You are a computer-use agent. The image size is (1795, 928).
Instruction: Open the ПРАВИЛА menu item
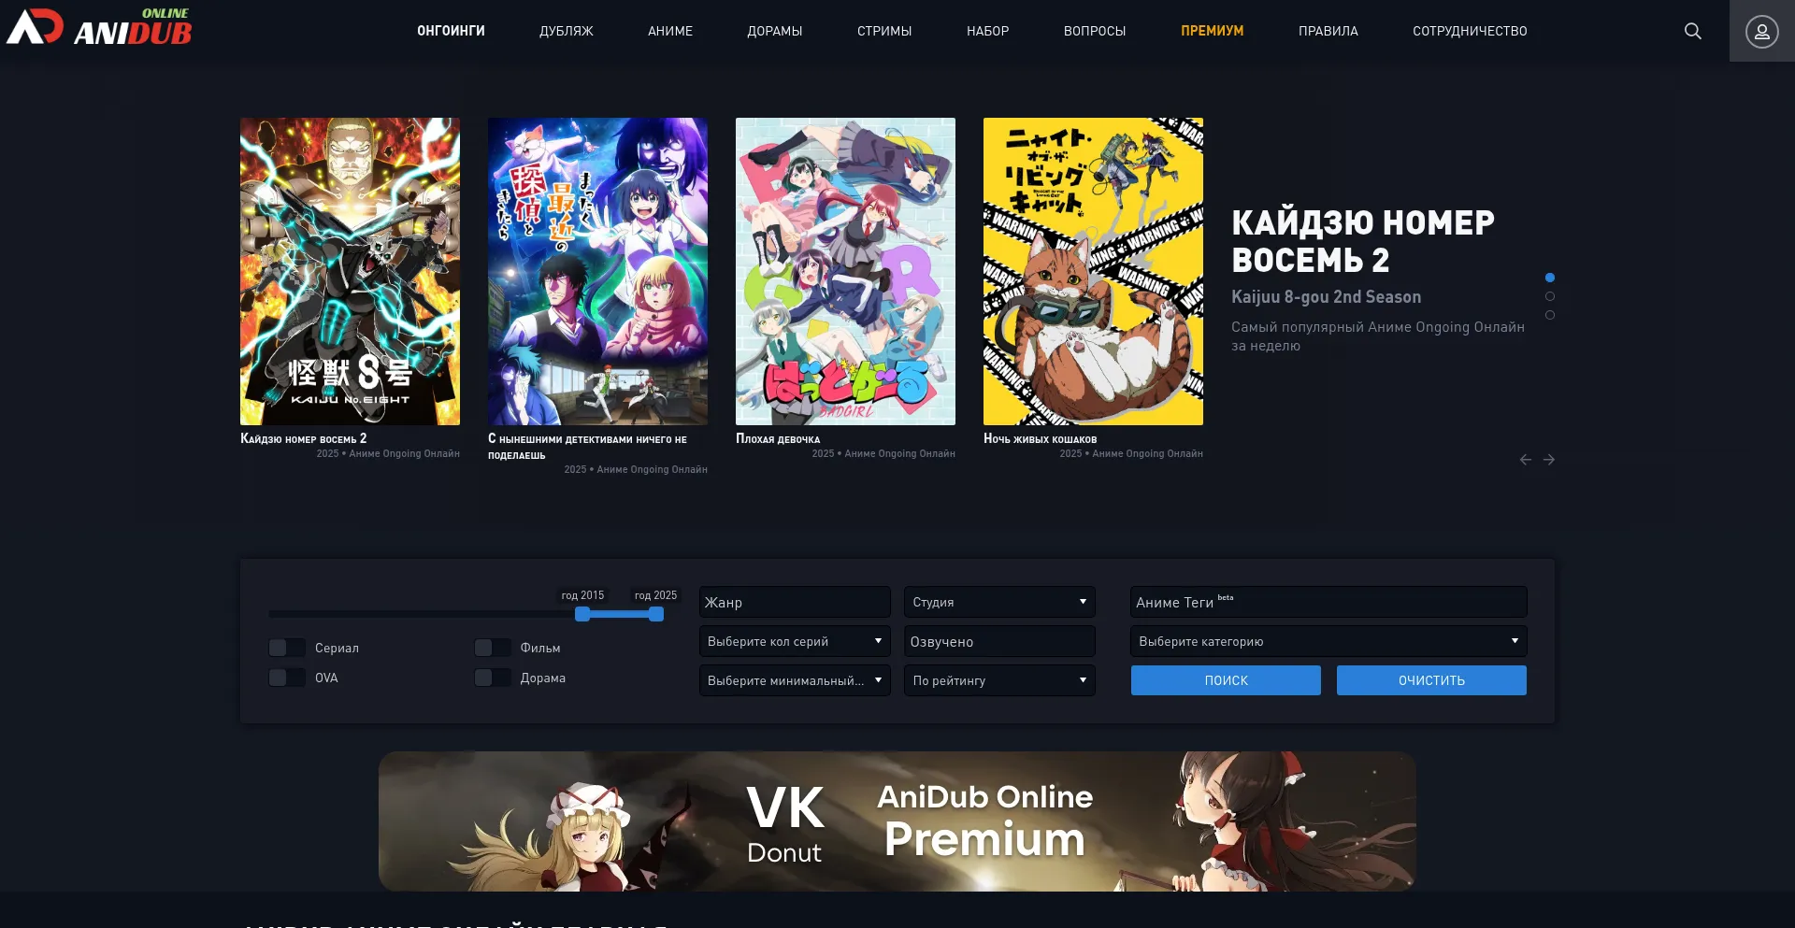click(x=1328, y=31)
